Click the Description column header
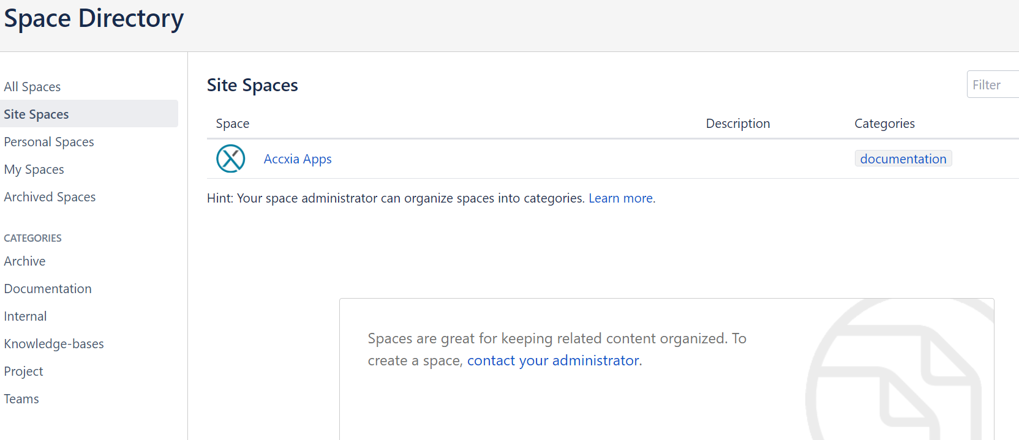This screenshot has width=1019, height=440. tap(738, 124)
